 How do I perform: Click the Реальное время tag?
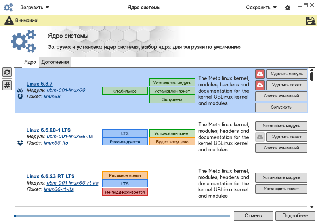[125, 175]
